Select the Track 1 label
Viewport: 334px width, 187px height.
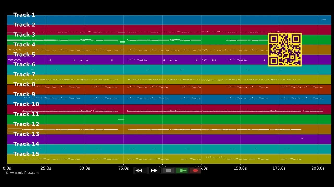coord(24,15)
